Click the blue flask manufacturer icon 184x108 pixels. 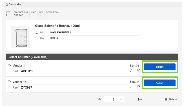(37, 33)
